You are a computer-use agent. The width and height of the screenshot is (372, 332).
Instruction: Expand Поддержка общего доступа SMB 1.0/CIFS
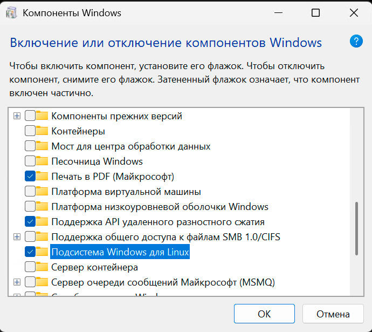[x=17, y=237]
